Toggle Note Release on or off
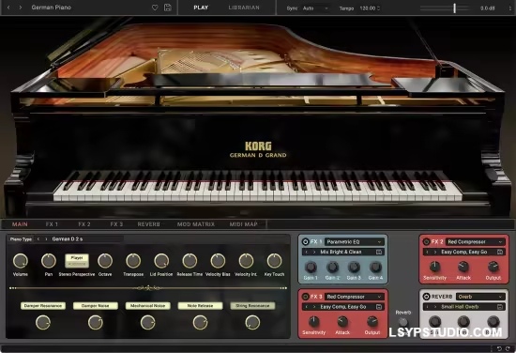The width and height of the screenshot is (516, 353). 200,306
